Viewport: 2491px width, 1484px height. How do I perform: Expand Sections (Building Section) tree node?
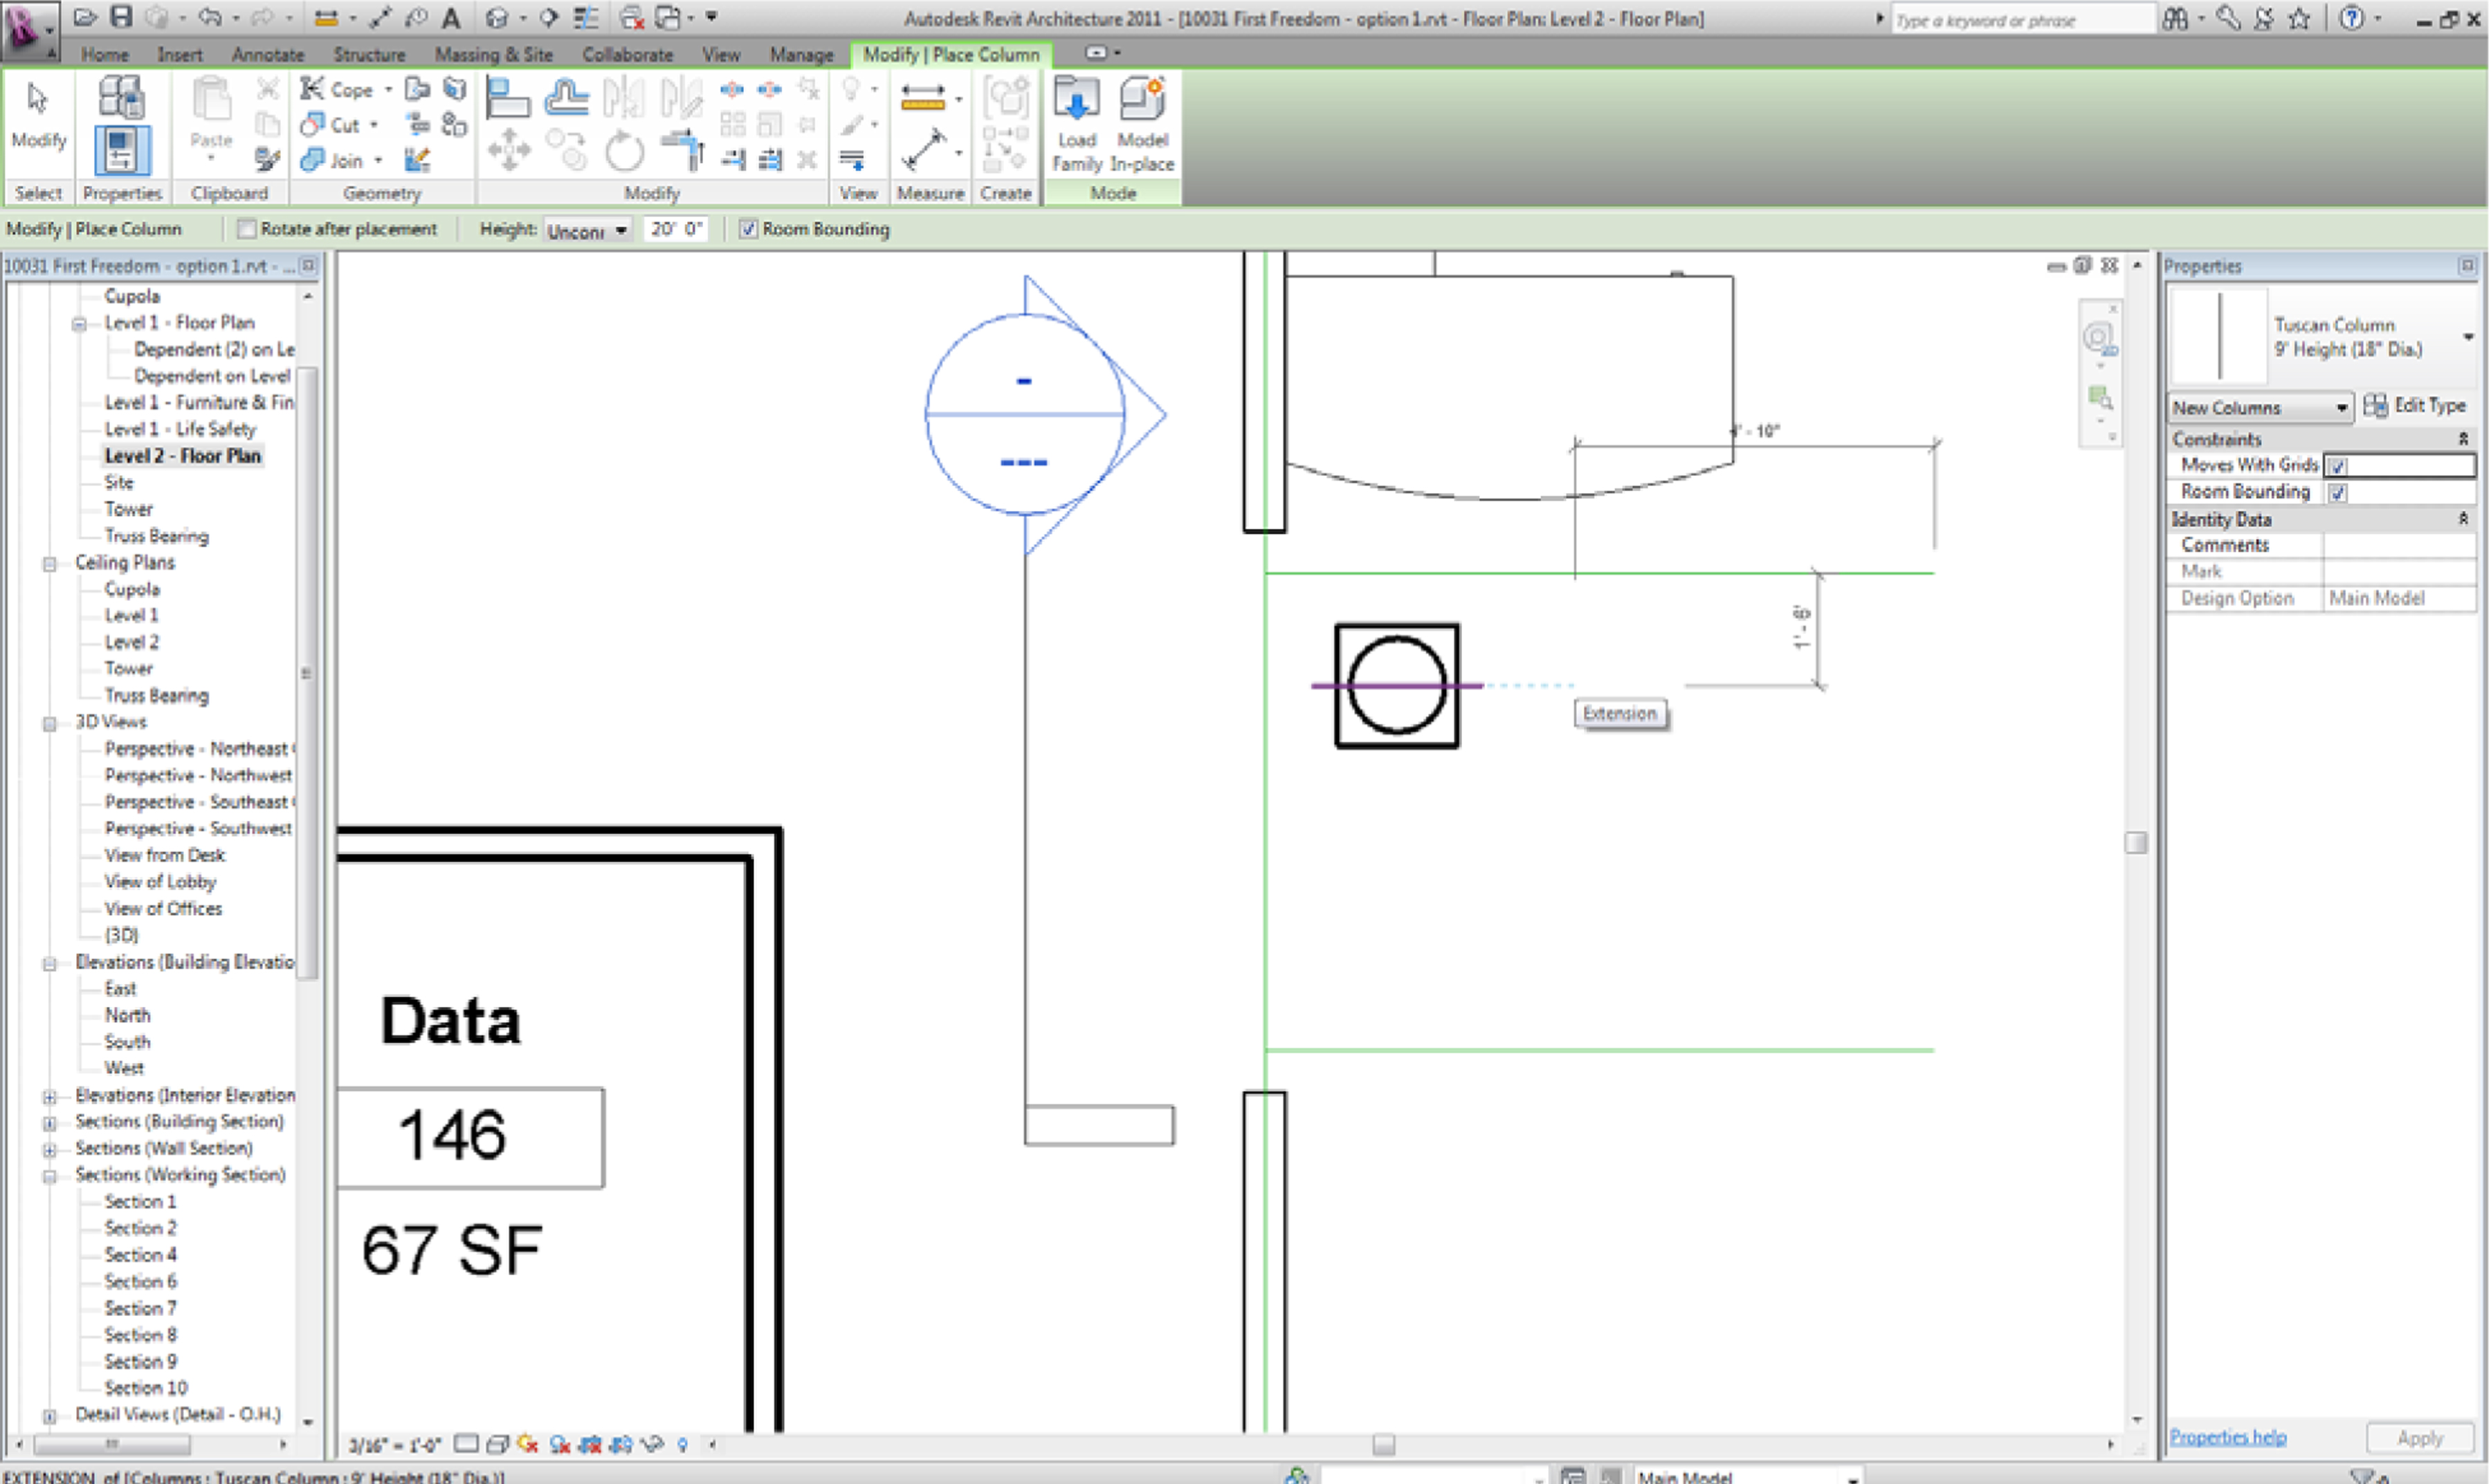pyautogui.click(x=49, y=1123)
